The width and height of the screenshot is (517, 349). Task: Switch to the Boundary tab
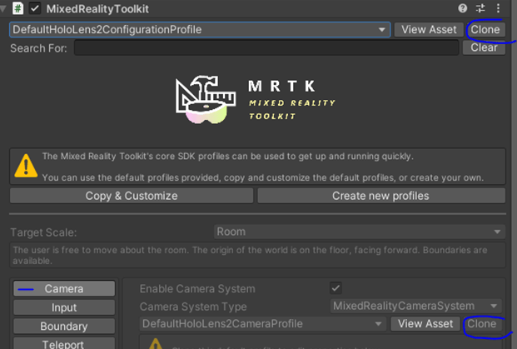63,326
